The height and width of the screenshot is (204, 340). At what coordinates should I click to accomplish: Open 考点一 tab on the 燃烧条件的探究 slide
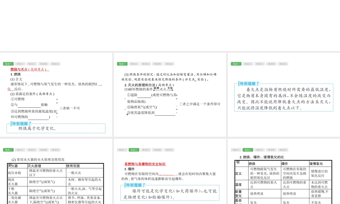[x=122, y=64]
